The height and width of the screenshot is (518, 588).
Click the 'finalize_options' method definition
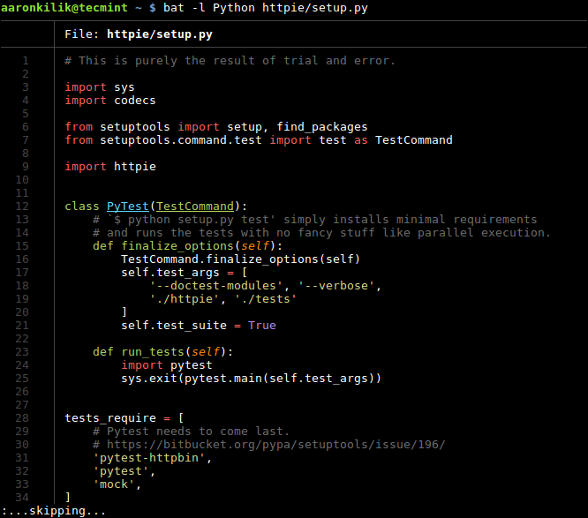192,246
